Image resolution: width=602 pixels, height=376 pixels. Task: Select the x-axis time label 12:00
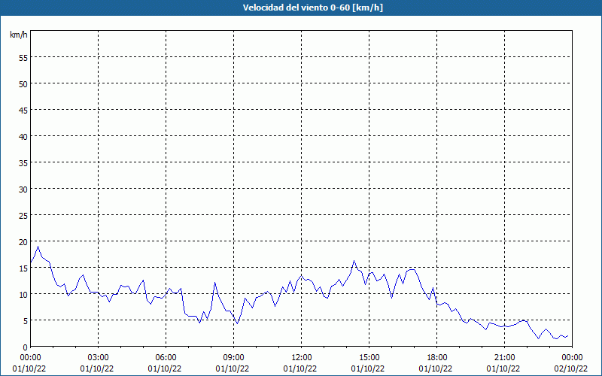tap(302, 358)
